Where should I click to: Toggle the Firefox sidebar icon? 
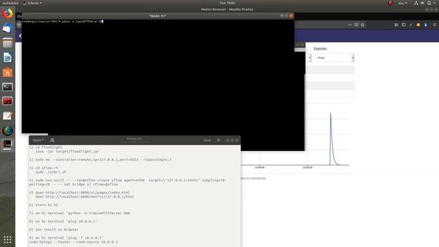(404, 25)
